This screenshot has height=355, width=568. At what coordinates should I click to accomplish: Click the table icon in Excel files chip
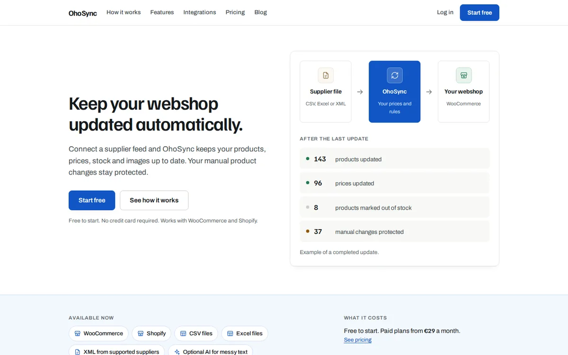pos(230,334)
